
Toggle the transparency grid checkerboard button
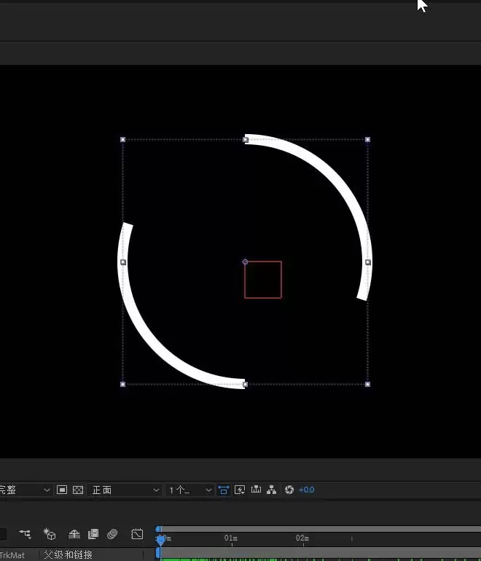tap(78, 490)
